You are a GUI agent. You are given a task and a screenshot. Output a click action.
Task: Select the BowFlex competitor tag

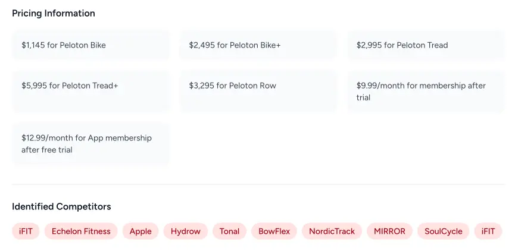point(274,231)
